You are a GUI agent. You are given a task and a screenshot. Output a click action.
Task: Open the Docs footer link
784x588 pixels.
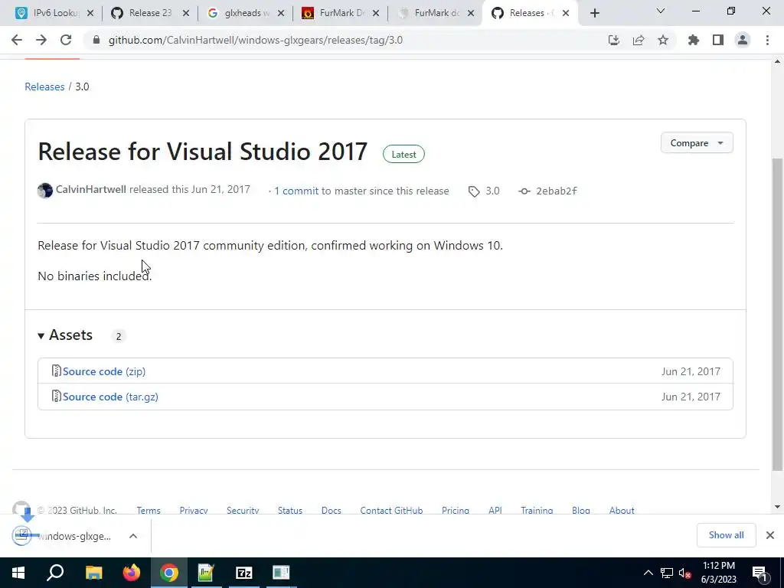pyautogui.click(x=331, y=510)
